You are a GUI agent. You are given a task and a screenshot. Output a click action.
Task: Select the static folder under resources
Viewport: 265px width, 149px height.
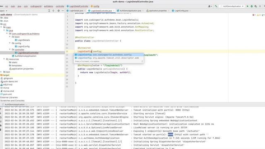13,62
